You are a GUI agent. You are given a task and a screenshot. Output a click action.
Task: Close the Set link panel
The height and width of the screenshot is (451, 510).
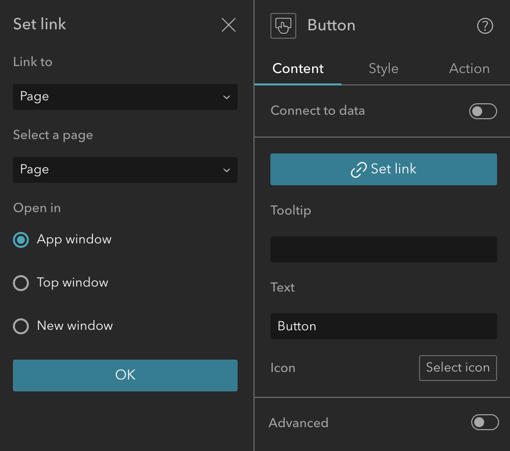pos(228,24)
